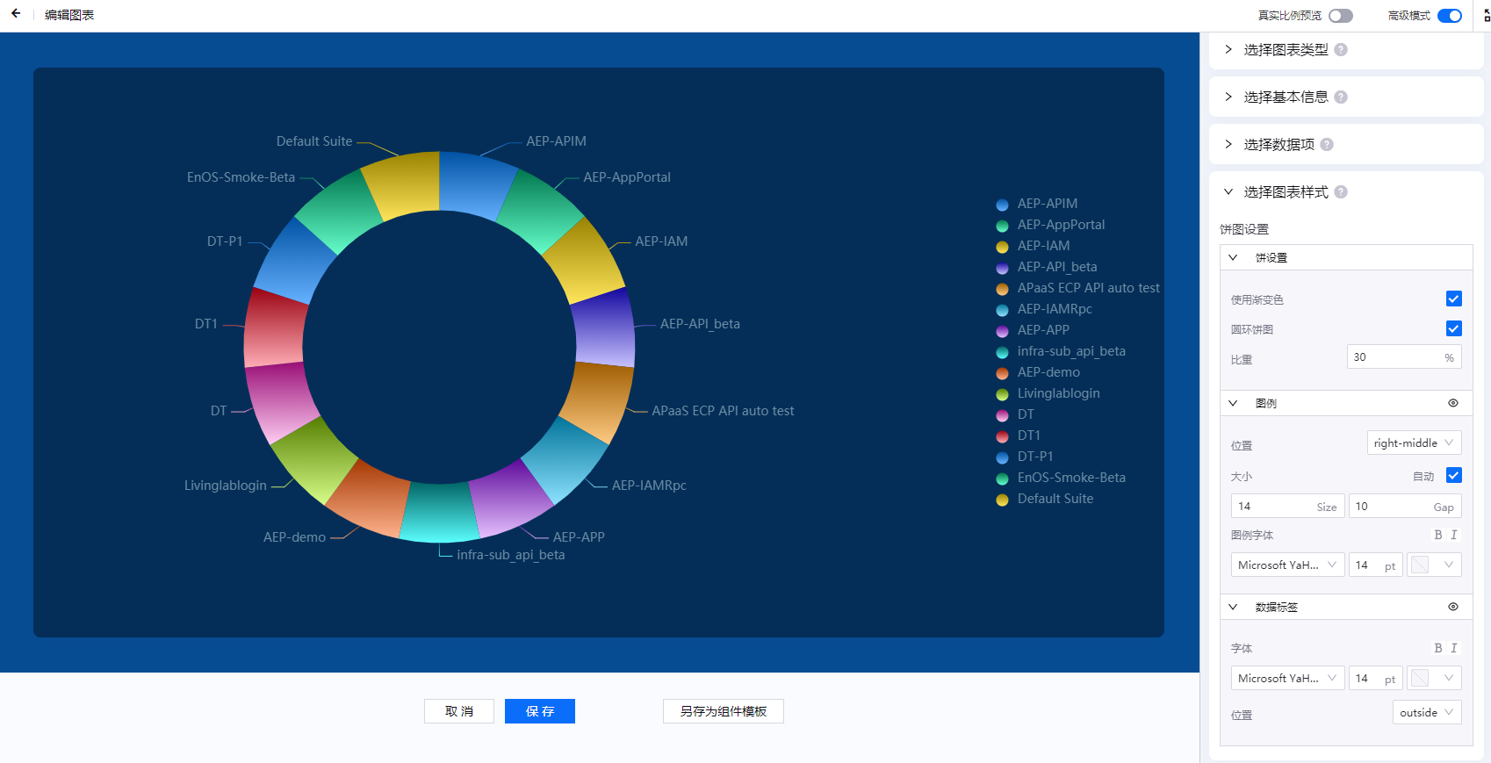Click the 取消 button

click(x=459, y=711)
